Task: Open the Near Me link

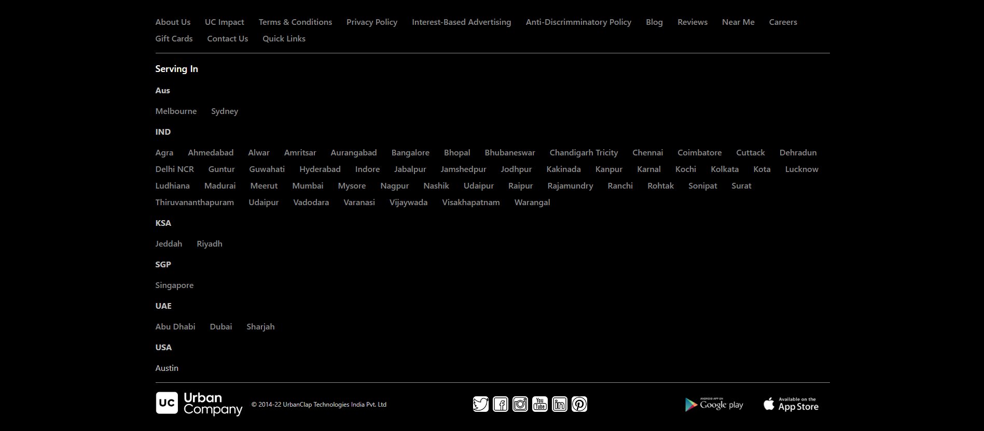Action: [x=738, y=22]
